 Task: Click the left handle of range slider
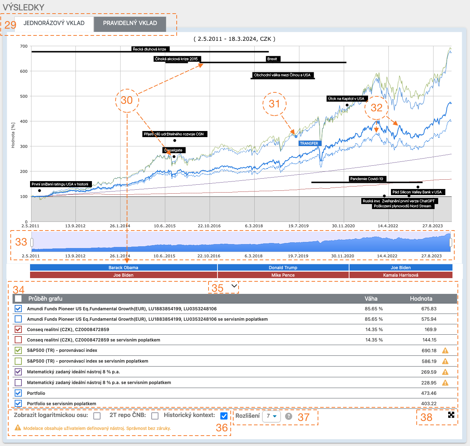point(32,242)
